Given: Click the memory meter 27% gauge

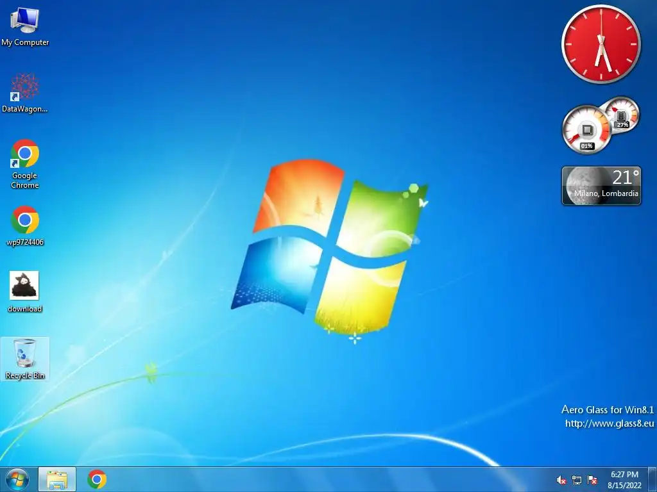Looking at the screenshot, I should point(622,114).
